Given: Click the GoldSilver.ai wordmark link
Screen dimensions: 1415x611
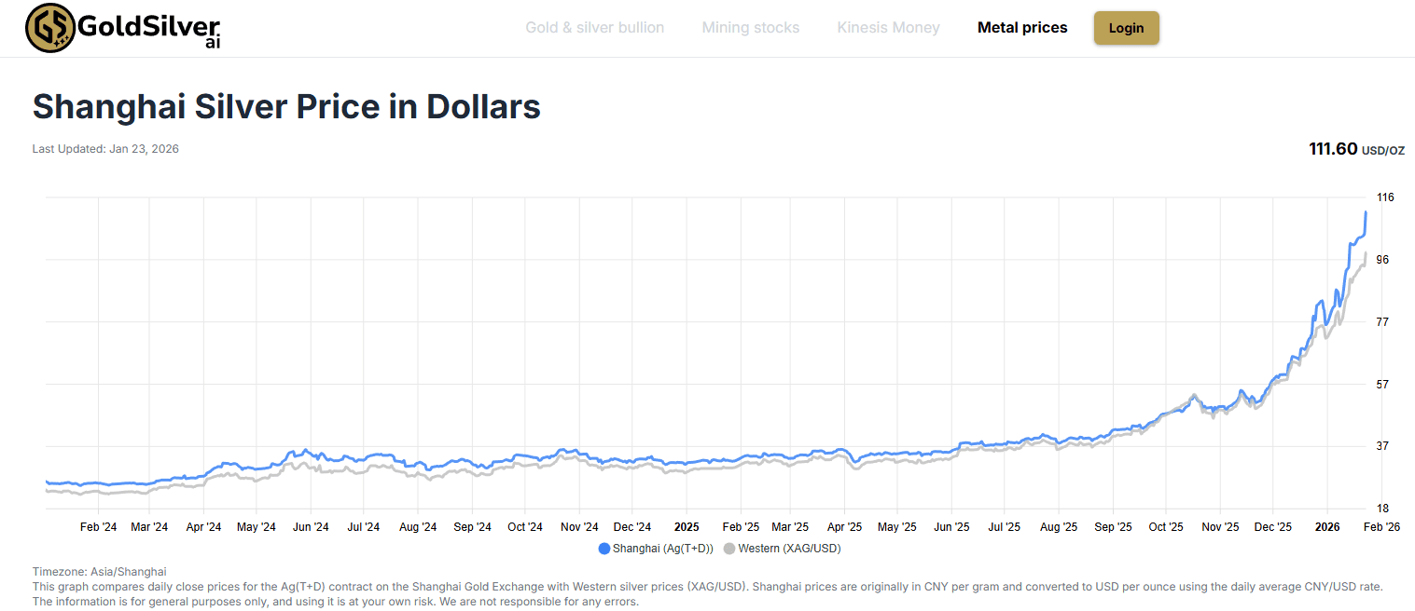Looking at the screenshot, I should pyautogui.click(x=149, y=25).
